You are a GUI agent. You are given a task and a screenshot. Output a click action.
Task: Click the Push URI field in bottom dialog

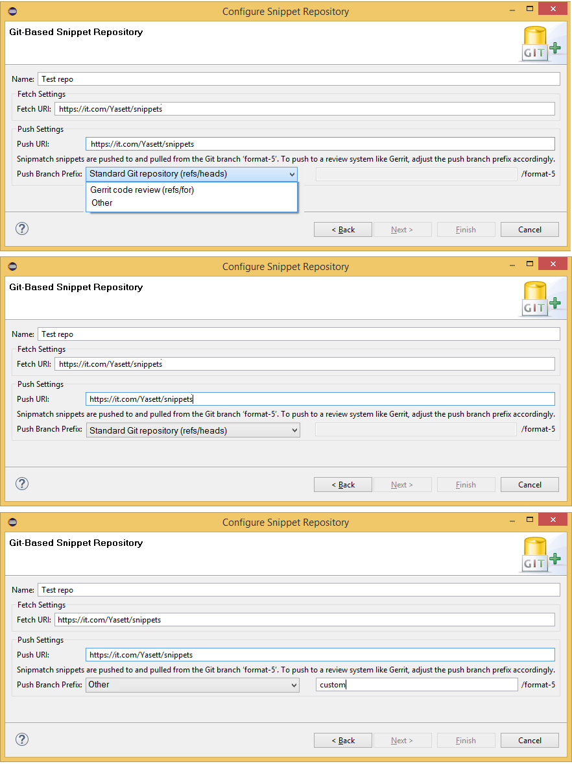(320, 655)
